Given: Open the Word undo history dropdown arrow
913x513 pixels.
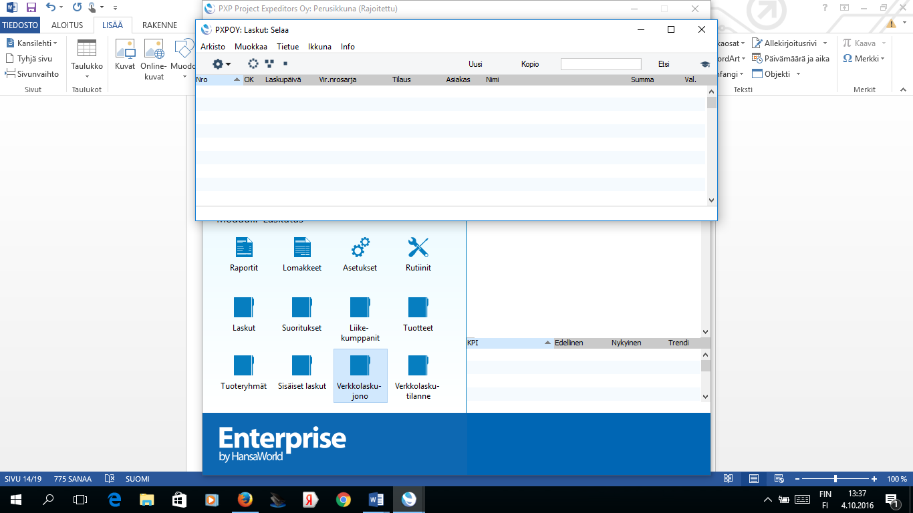Looking at the screenshot, I should coord(61,8).
